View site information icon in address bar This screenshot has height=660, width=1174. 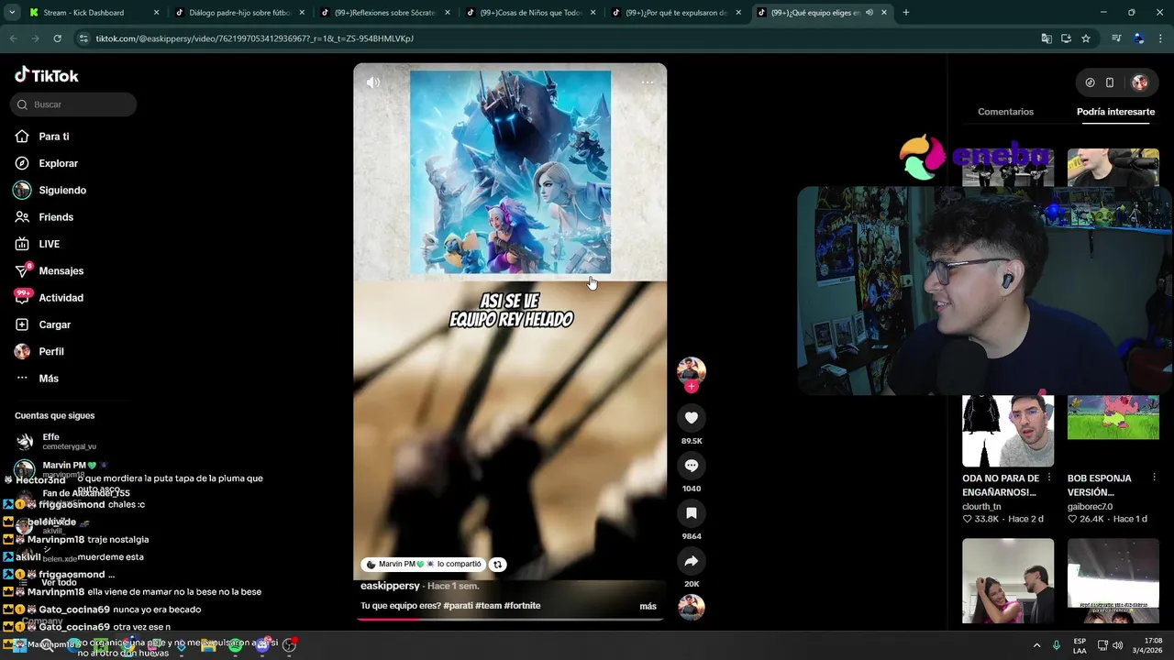(x=83, y=38)
